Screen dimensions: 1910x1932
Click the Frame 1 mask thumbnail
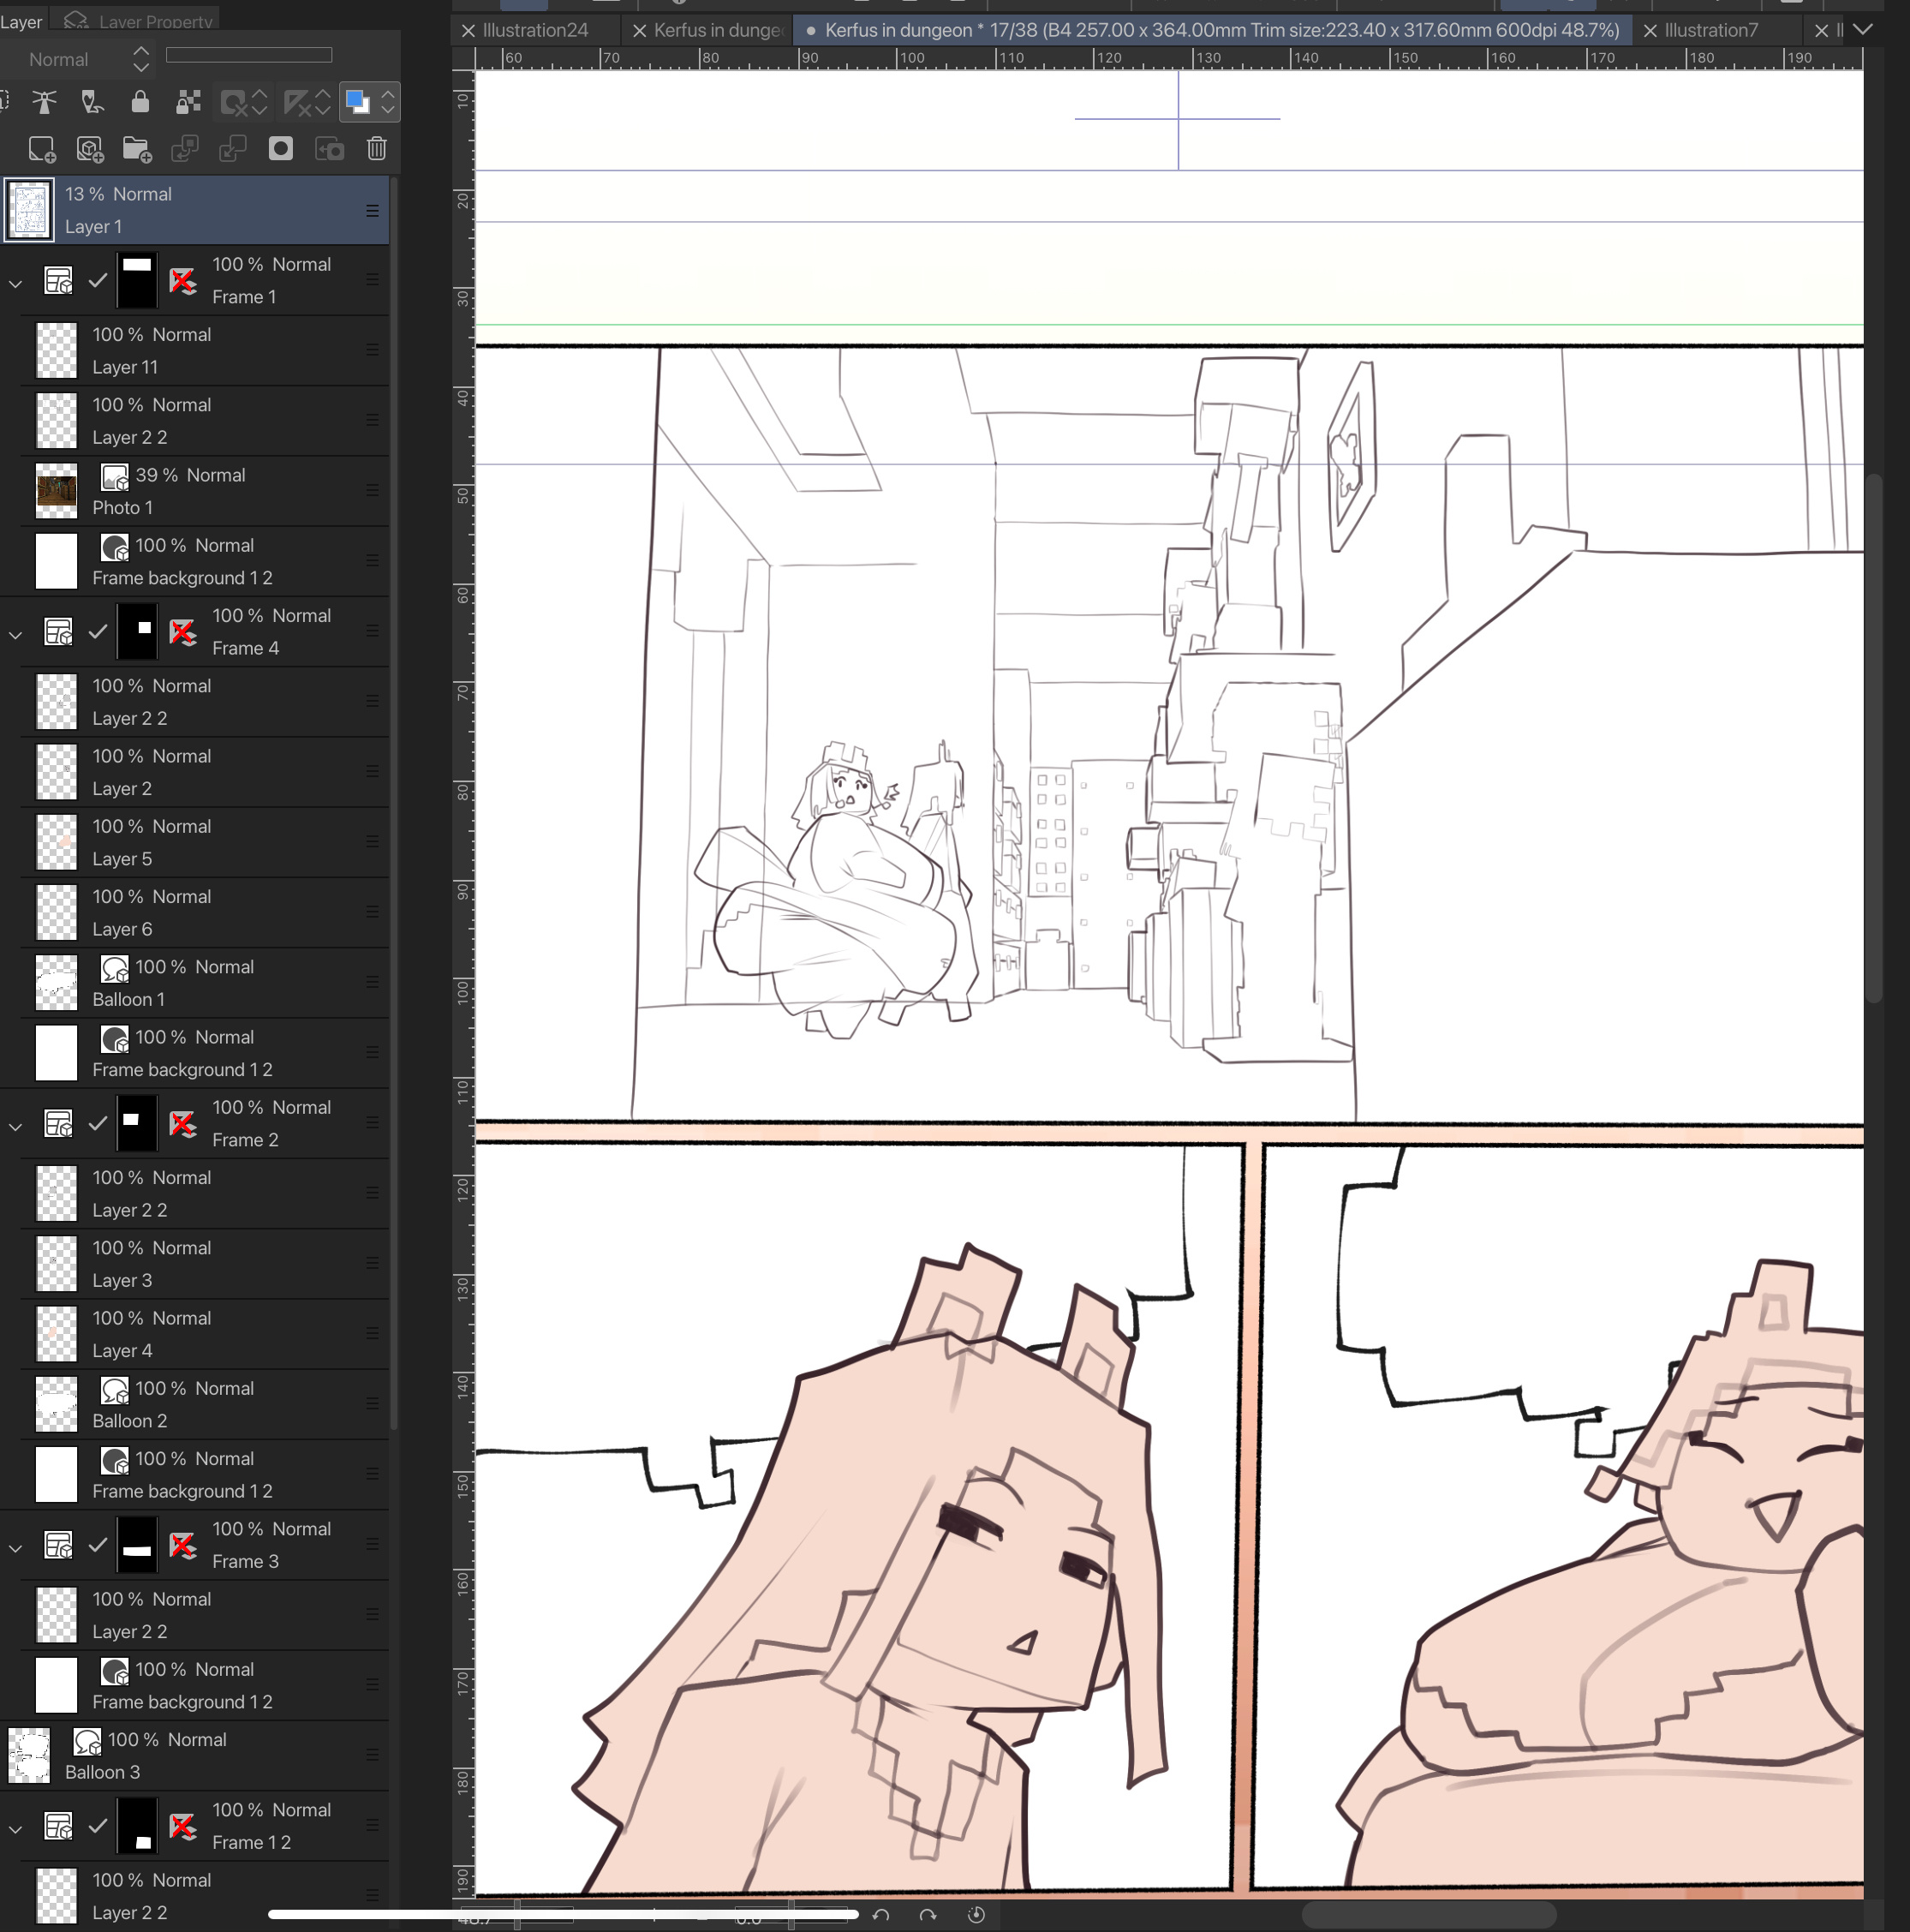tap(137, 281)
